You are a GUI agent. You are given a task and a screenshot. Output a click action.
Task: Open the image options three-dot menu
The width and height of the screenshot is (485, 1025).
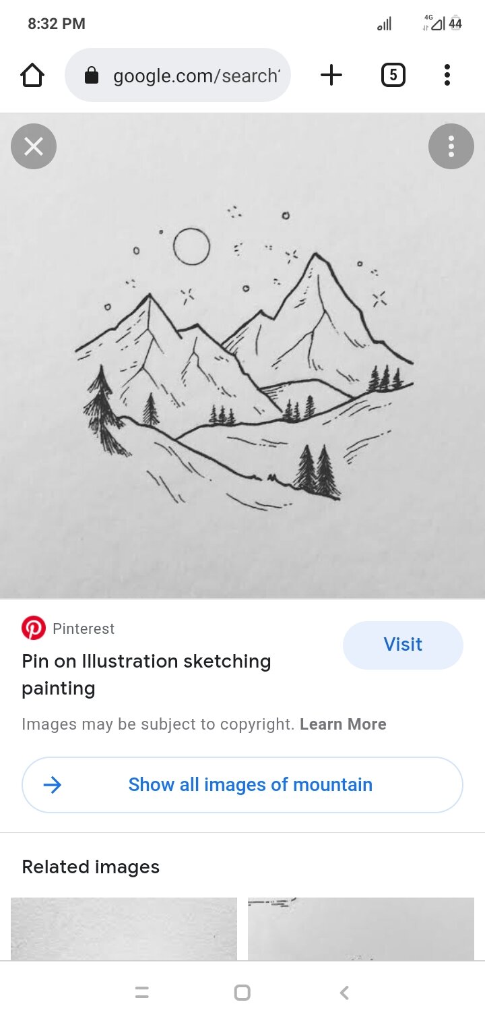451,146
